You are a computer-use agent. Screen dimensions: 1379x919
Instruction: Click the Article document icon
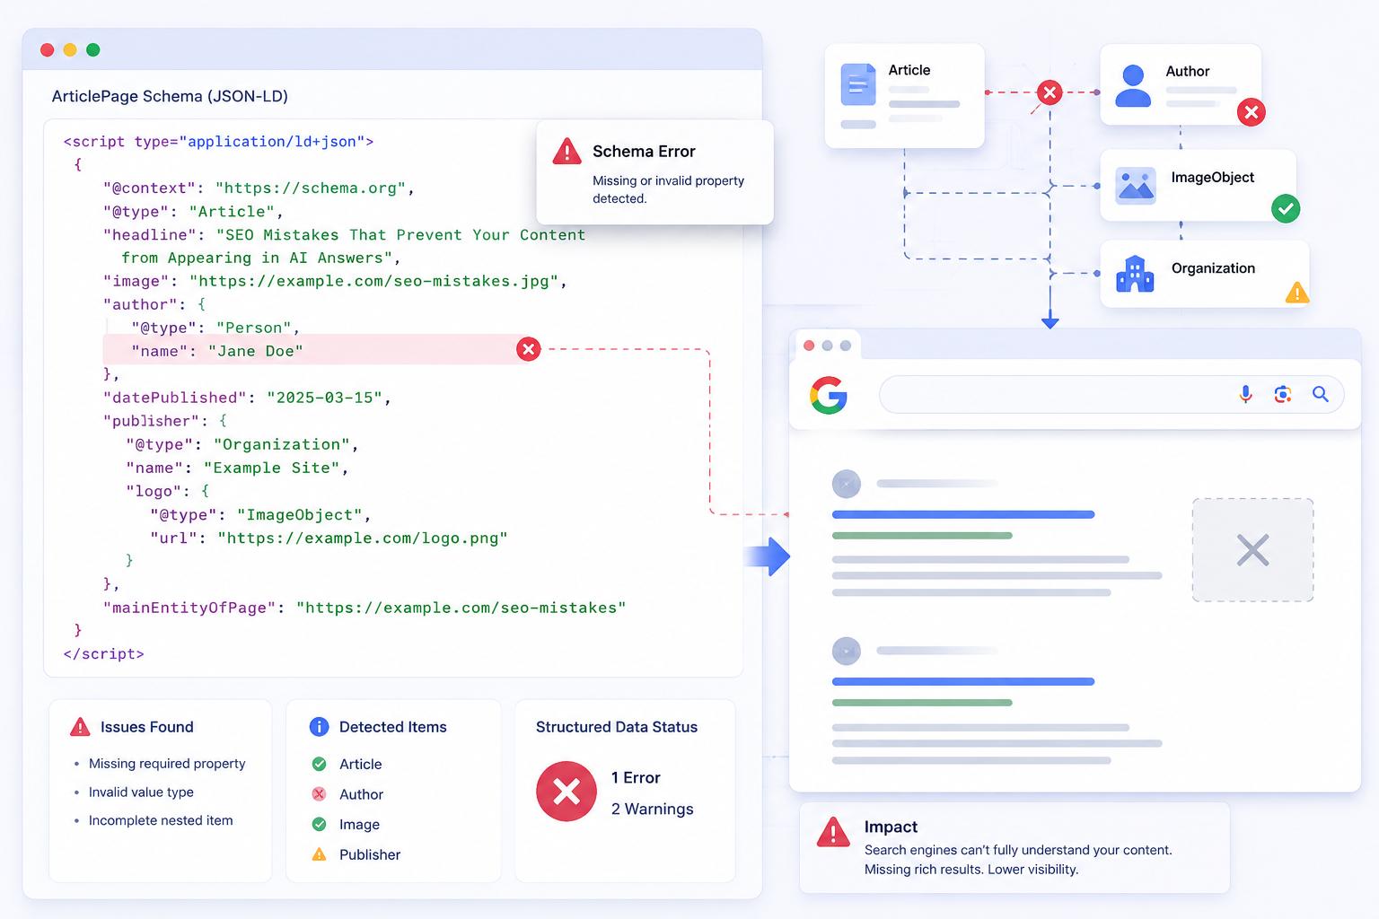pyautogui.click(x=858, y=84)
